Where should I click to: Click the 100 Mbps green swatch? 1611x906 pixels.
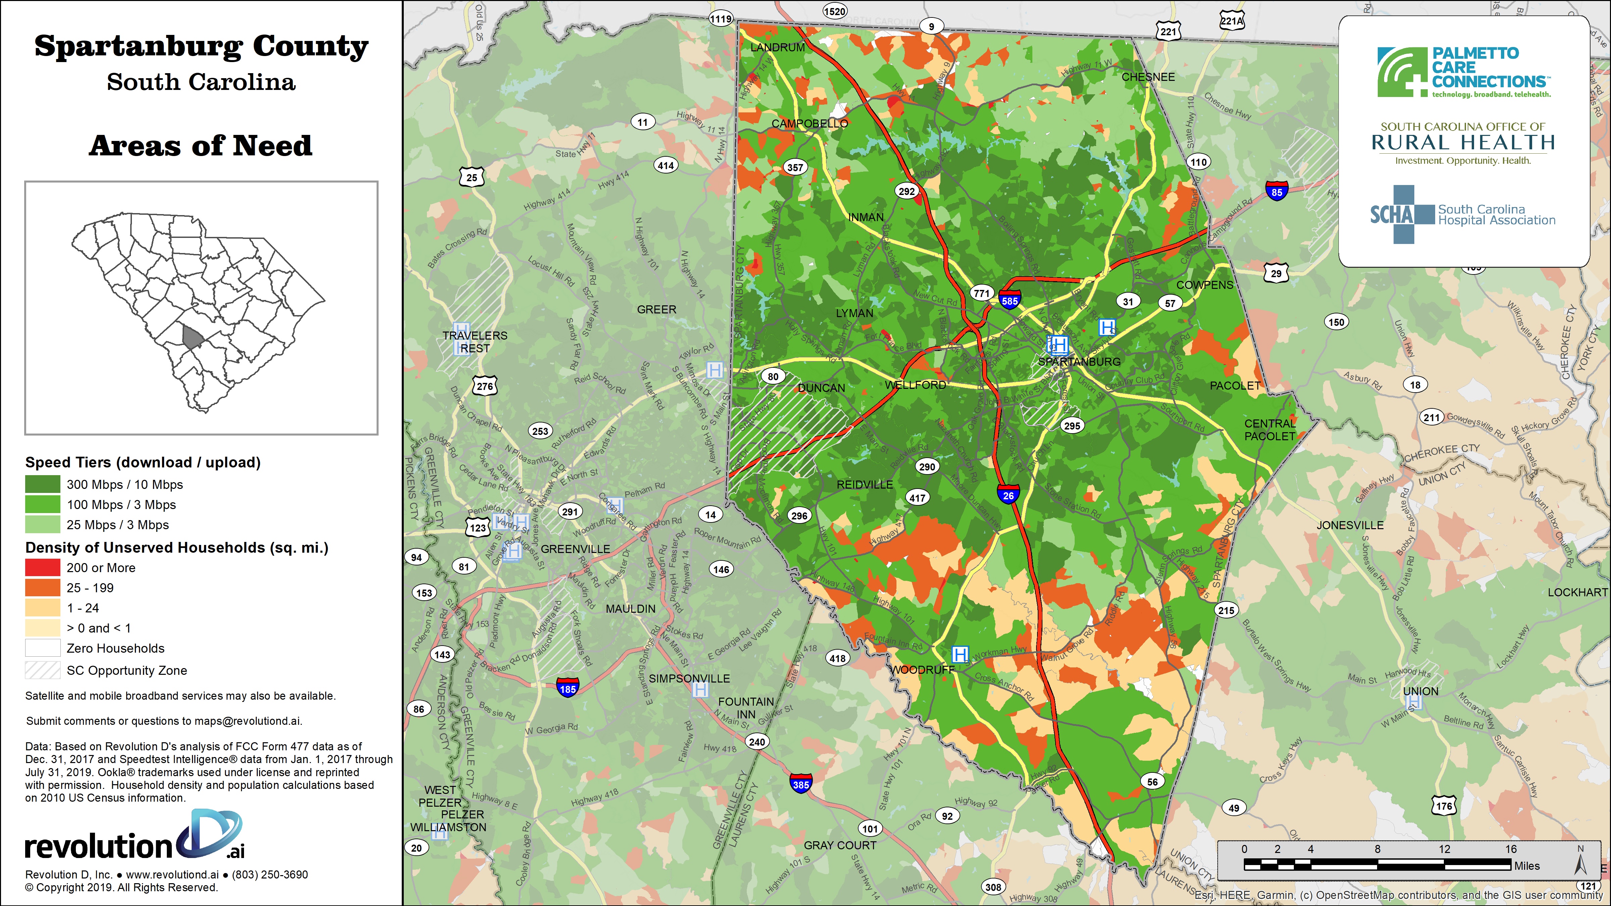pyautogui.click(x=43, y=504)
